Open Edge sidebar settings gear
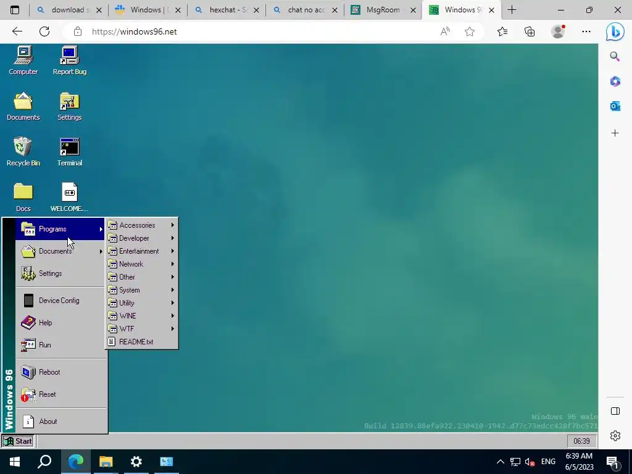Viewport: 632px width, 474px height. (615, 436)
